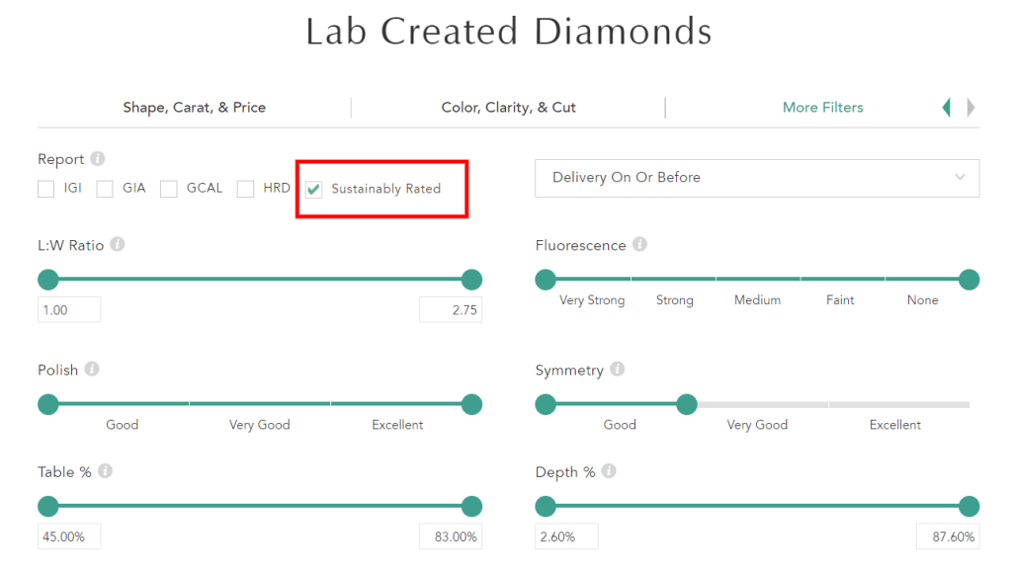Image resolution: width=1012 pixels, height=579 pixels.
Task: Uncheck the Sustainably Rated checkbox
Action: (x=314, y=189)
